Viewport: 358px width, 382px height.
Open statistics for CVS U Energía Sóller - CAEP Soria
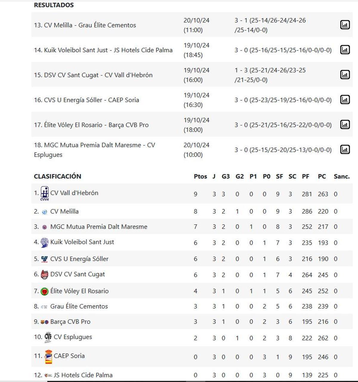(x=345, y=99)
